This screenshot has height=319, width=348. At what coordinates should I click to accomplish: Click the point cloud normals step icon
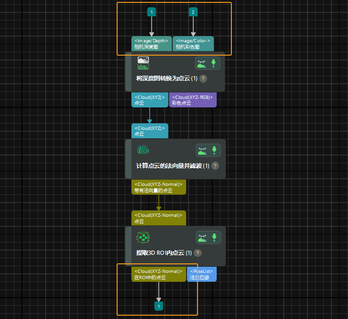143,150
